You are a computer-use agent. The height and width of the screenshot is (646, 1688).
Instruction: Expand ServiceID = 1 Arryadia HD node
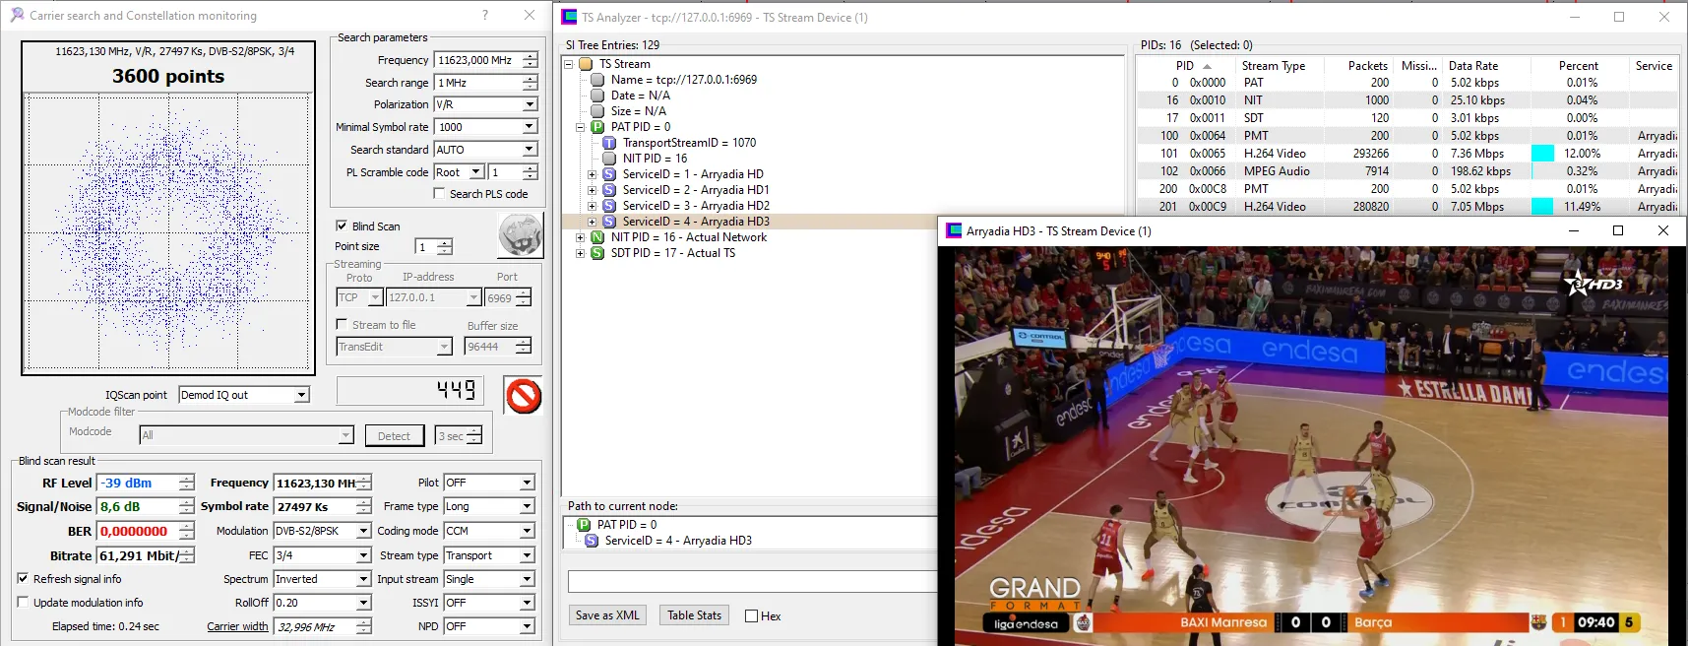592,174
